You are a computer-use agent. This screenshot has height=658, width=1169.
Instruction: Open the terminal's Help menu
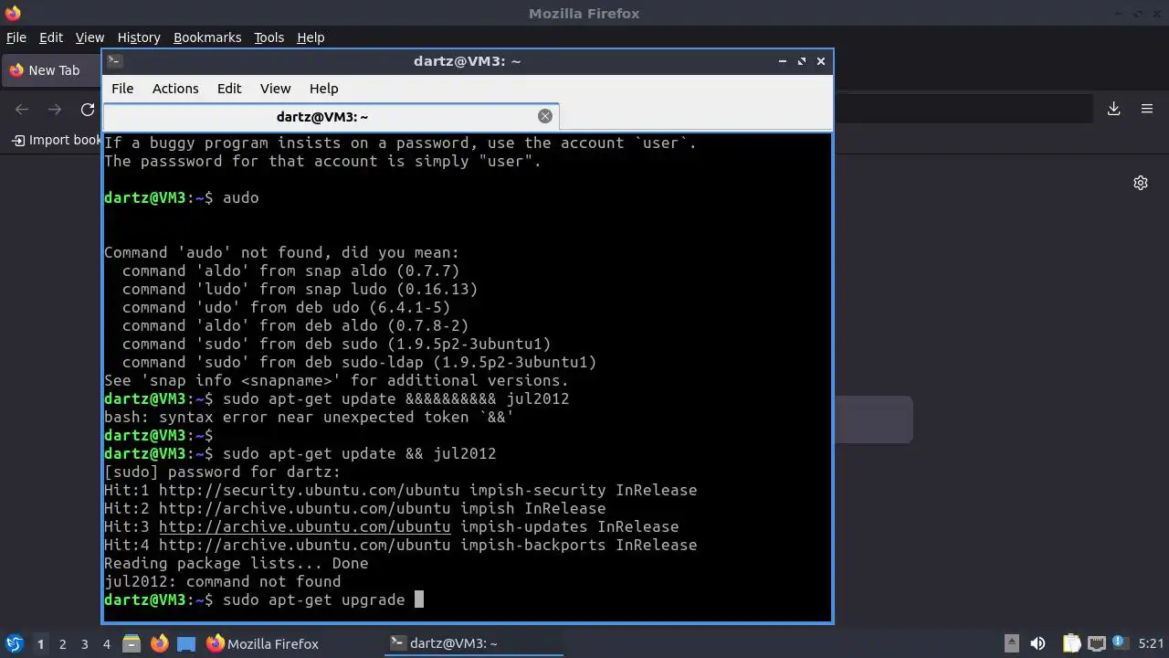point(324,89)
